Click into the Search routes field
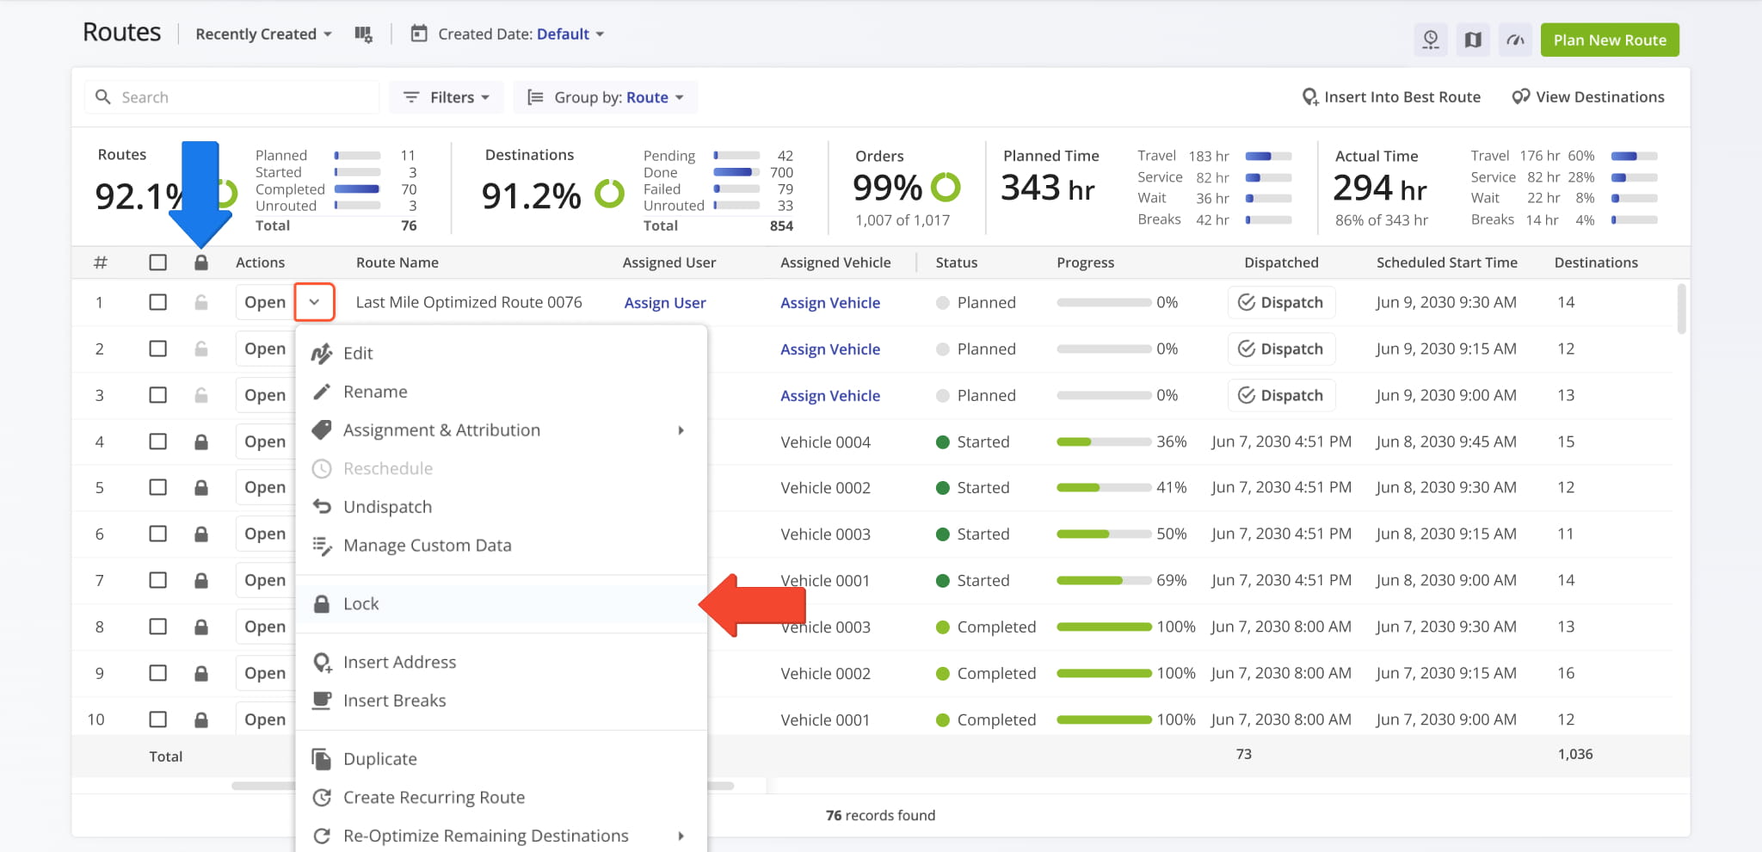 (x=232, y=97)
